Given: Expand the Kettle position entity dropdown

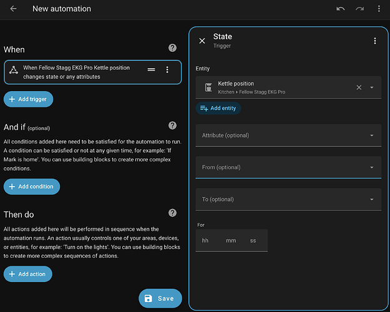Looking at the screenshot, I should tap(372, 87).
